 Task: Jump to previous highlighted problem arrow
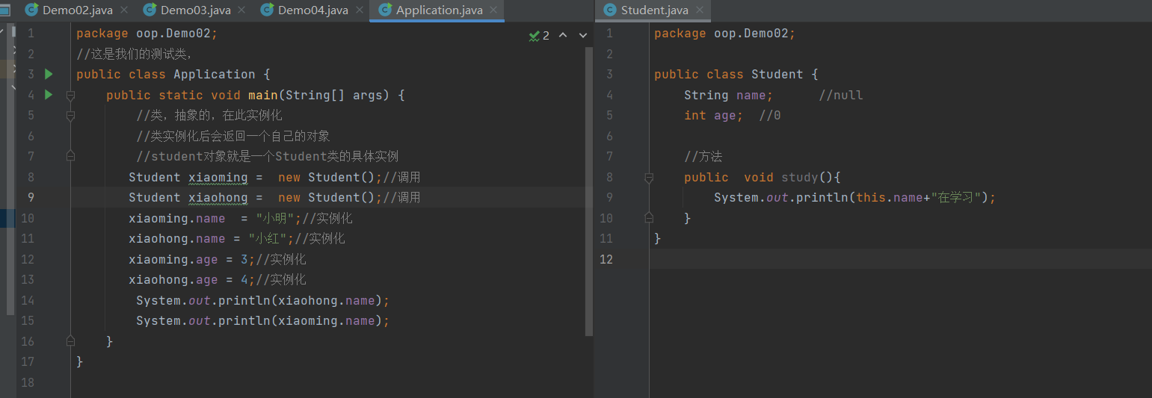pyautogui.click(x=563, y=35)
